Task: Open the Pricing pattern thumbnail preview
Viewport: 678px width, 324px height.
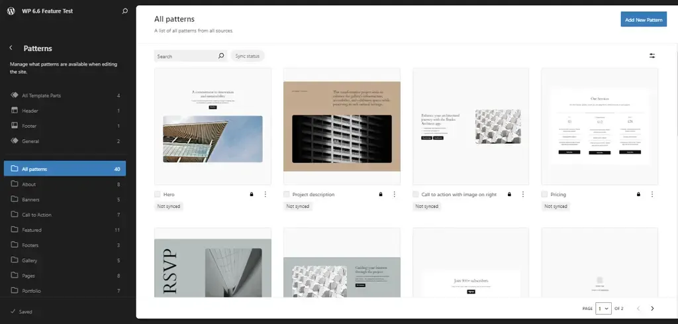Action: pos(600,127)
